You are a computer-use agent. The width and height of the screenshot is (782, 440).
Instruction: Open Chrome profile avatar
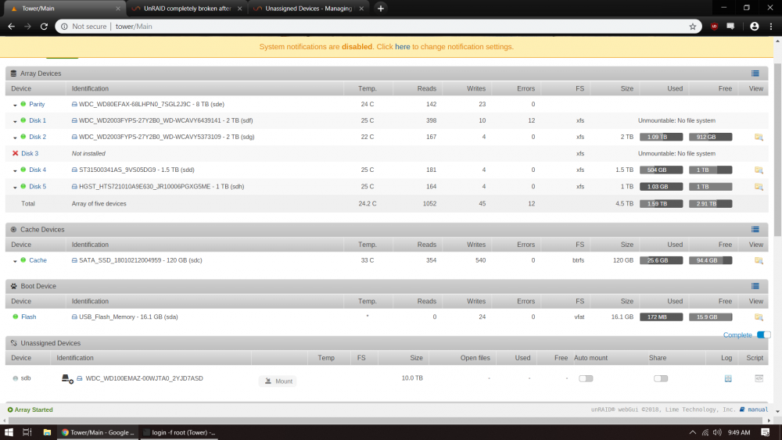pyautogui.click(x=754, y=27)
